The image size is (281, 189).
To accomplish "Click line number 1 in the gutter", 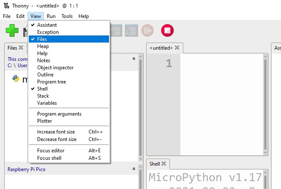I will [169, 63].
